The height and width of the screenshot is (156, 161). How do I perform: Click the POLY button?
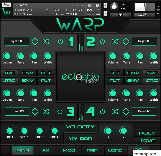click(x=147, y=133)
